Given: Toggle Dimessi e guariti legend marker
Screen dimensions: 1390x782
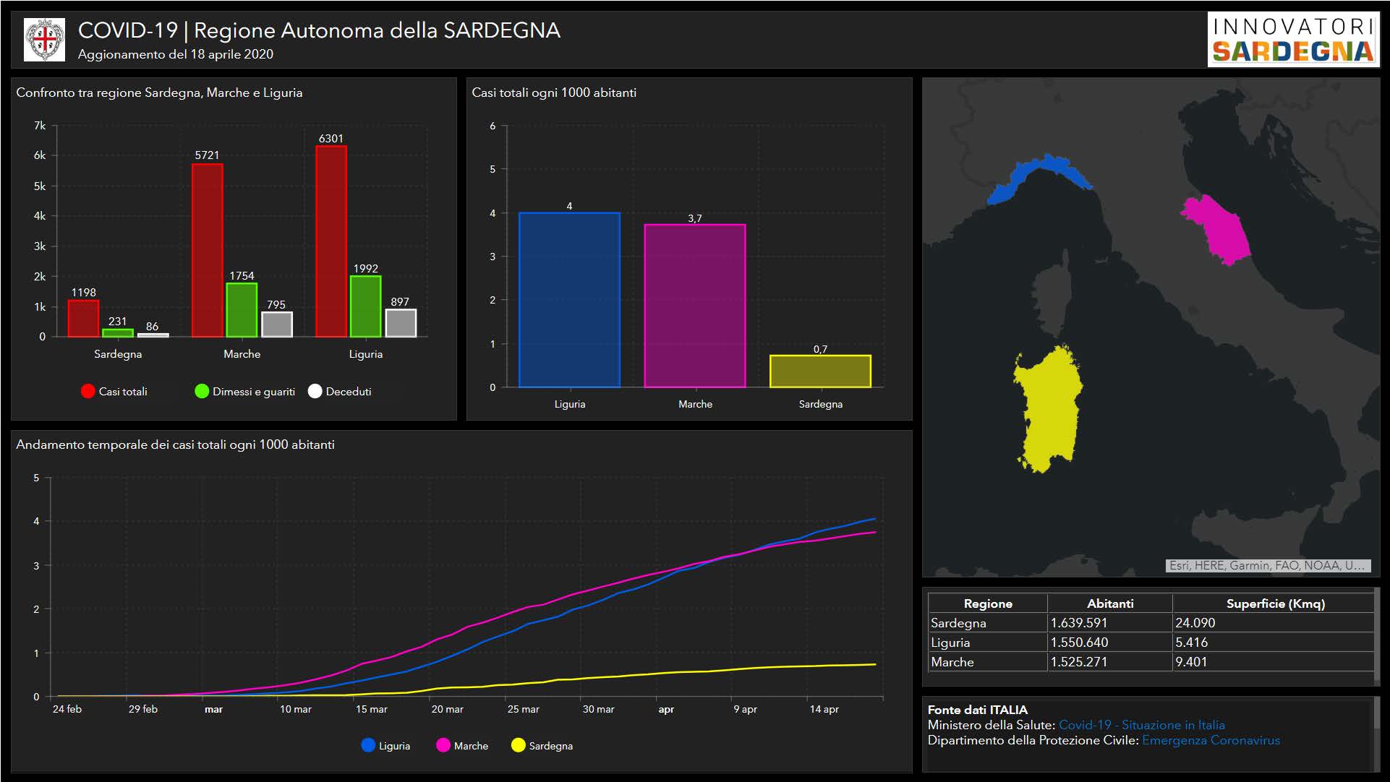Looking at the screenshot, I should [x=202, y=391].
